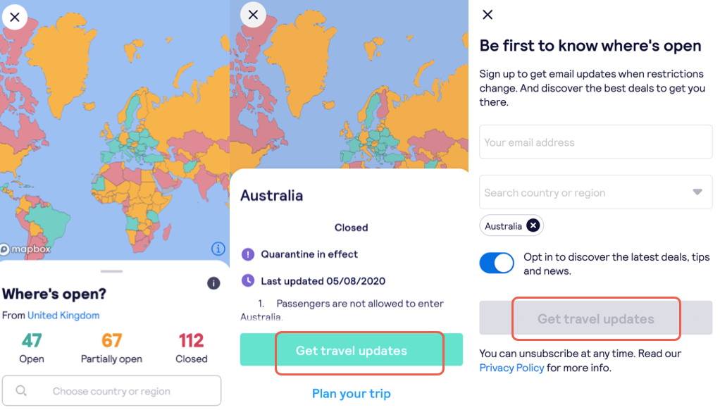The height and width of the screenshot is (410, 720).
Task: Toggle the deals opt-in switch
Action: coord(497,263)
